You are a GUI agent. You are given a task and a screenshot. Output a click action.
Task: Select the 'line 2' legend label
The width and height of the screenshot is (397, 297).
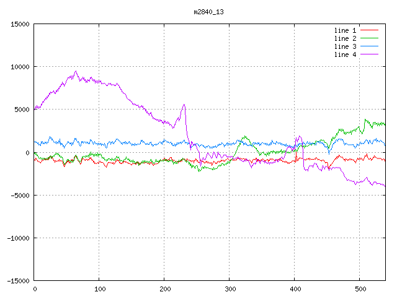(x=345, y=38)
